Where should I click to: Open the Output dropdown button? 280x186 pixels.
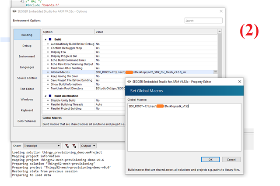(88, 146)
